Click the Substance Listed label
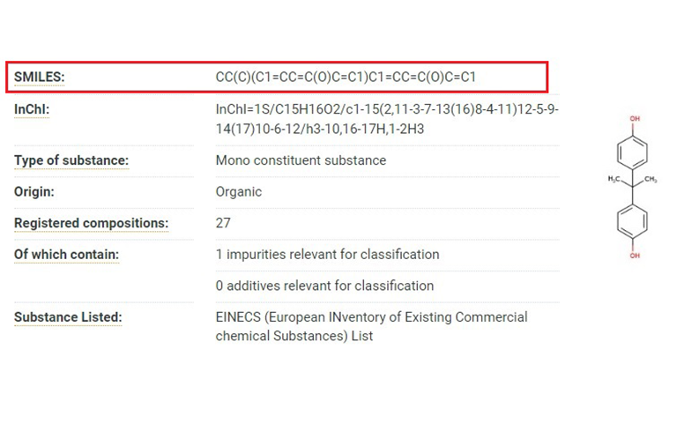 (68, 317)
